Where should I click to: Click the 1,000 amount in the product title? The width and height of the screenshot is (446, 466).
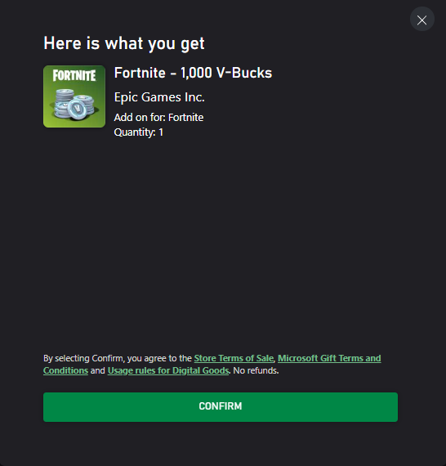click(196, 73)
